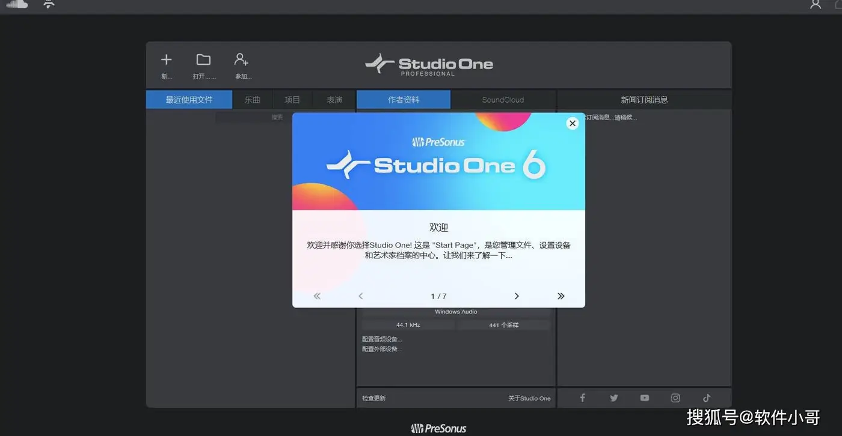The image size is (842, 436).
Task: Click the welcome text mentioning "Start Page"
Action: [x=439, y=250]
